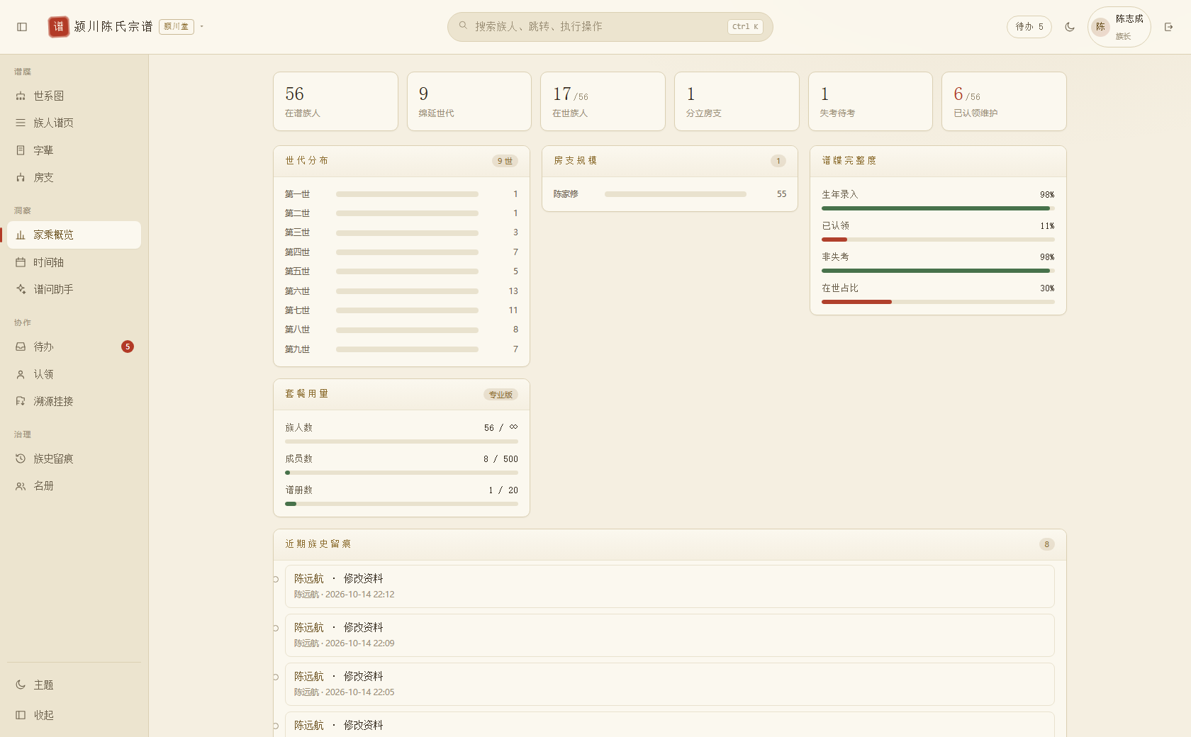Click the 名册 users icon
This screenshot has width=1191, height=737.
tap(21, 485)
